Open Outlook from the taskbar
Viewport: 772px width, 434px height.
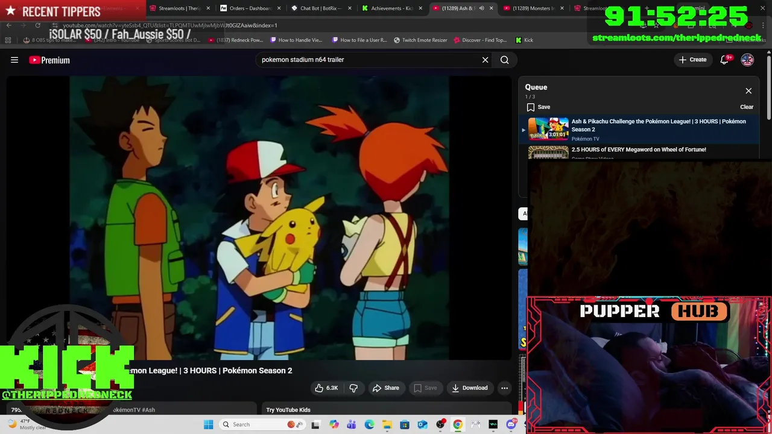pyautogui.click(x=423, y=424)
